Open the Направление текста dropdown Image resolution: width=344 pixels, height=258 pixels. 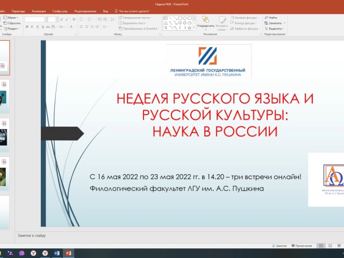135,18
